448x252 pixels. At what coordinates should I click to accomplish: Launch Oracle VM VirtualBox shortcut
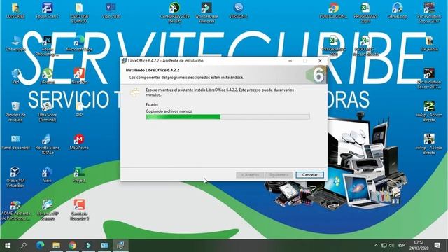tap(15, 177)
